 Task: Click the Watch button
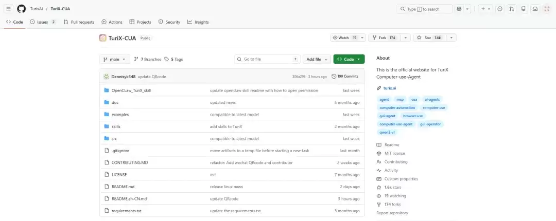coord(344,38)
